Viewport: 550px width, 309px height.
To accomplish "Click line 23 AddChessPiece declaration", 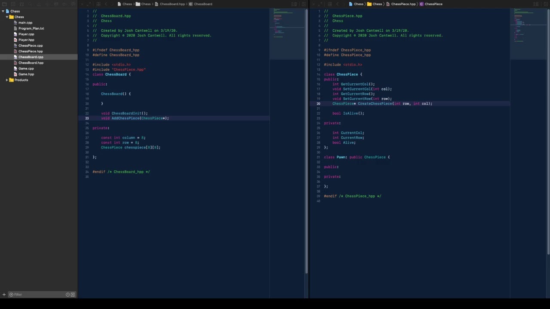I will (135, 118).
